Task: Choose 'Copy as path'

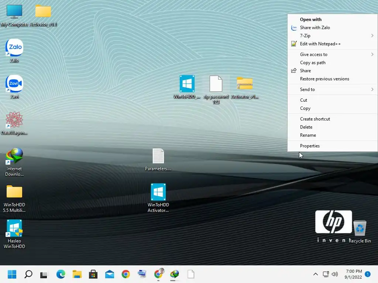Action: pyautogui.click(x=333, y=63)
